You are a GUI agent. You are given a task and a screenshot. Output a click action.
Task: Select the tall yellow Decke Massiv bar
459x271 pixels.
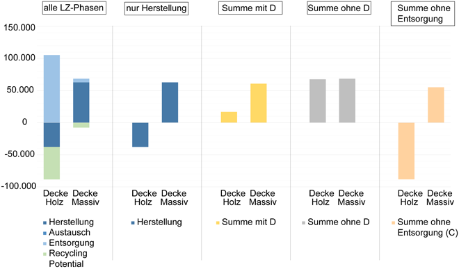tap(259, 104)
